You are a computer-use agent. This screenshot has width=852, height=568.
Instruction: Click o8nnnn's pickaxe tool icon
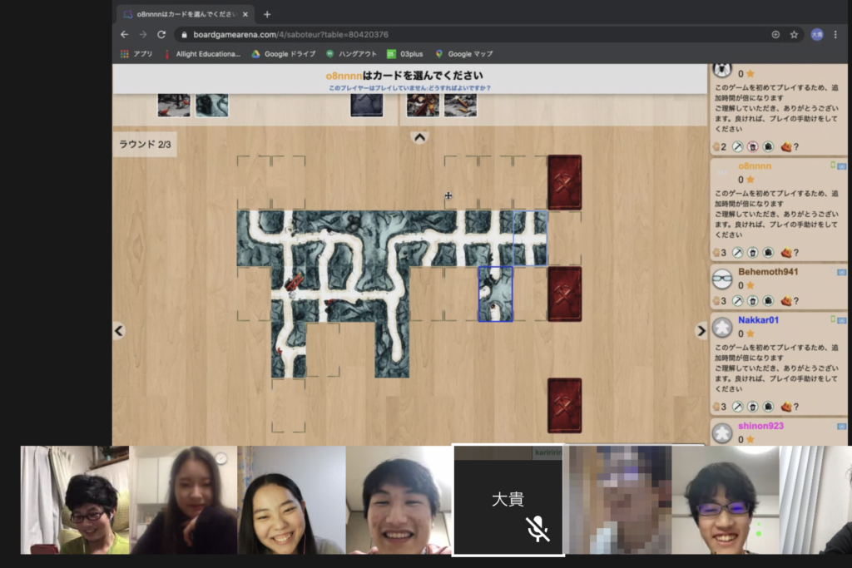point(737,253)
